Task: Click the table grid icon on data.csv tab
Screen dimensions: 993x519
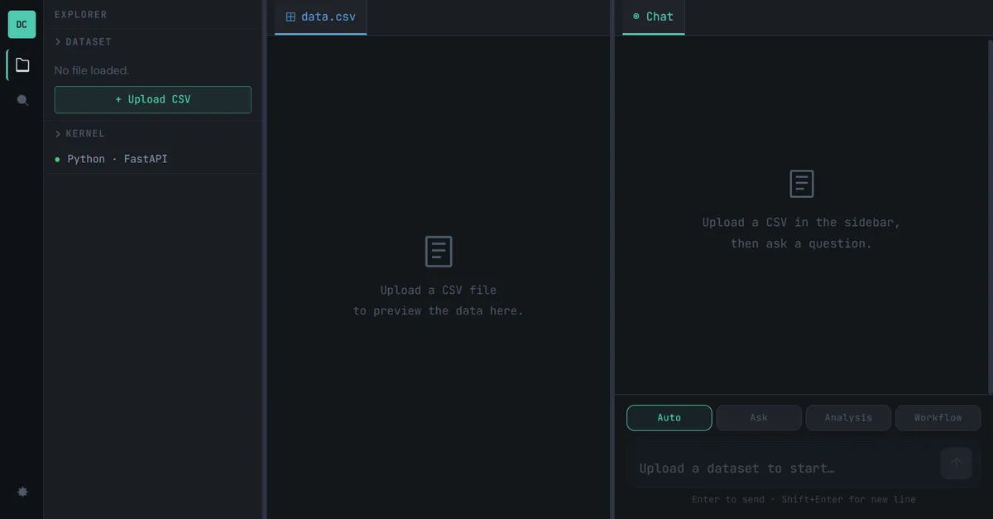Action: click(x=290, y=17)
